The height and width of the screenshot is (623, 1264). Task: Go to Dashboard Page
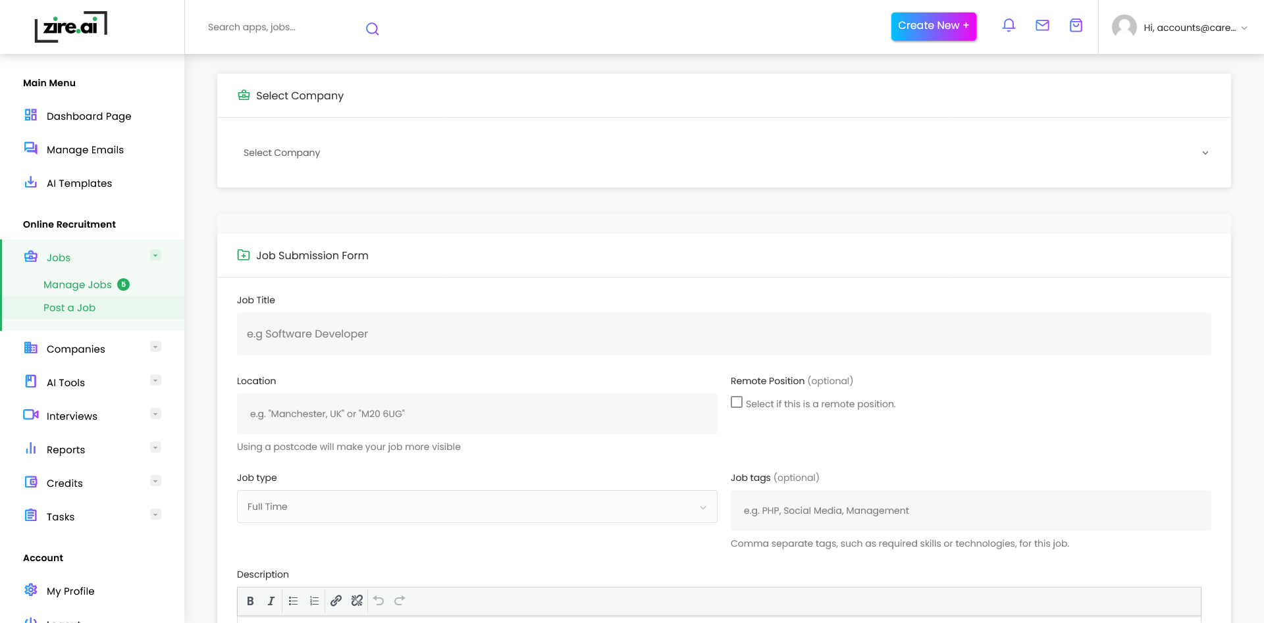click(89, 116)
